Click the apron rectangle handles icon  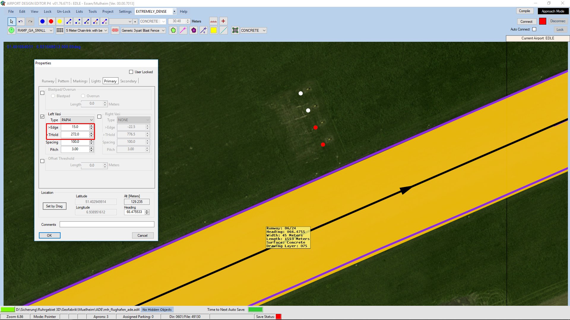[235, 30]
